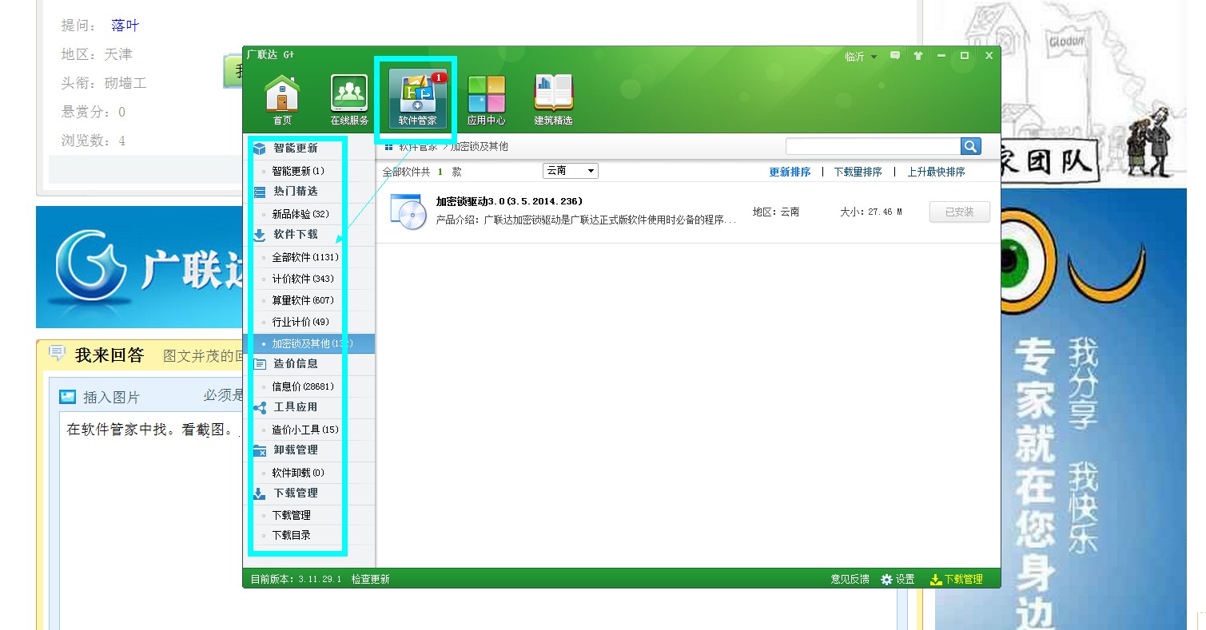The width and height of the screenshot is (1206, 630).
Task: Click the list icon beside 热门精选 header
Action: [x=260, y=192]
